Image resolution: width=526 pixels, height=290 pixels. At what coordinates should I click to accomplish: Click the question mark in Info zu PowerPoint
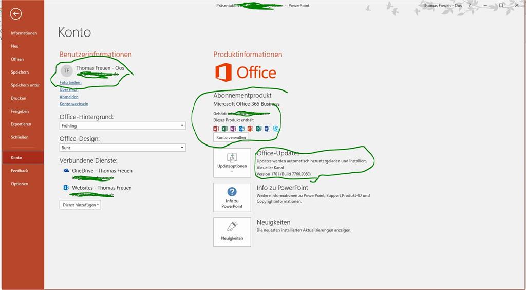click(x=232, y=192)
